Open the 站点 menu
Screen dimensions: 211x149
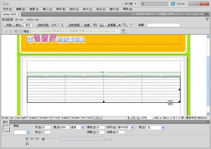point(101,9)
